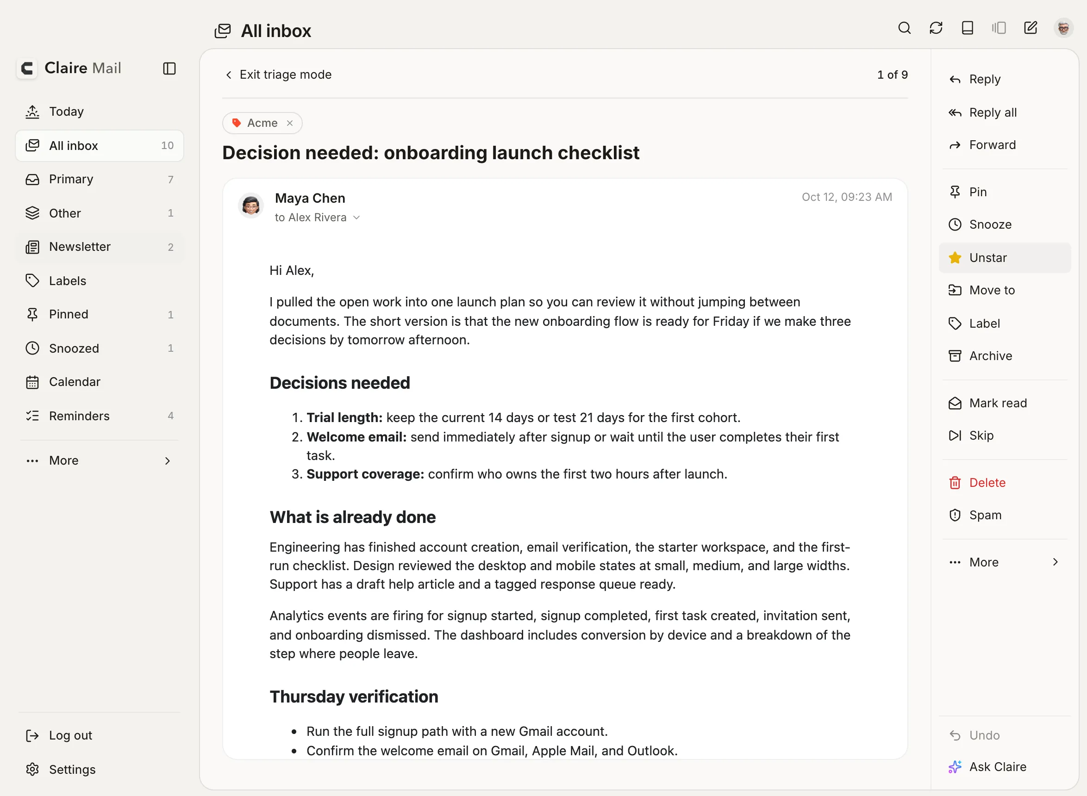The image size is (1087, 796).
Task: Click the split view layout icon
Action: (x=999, y=28)
